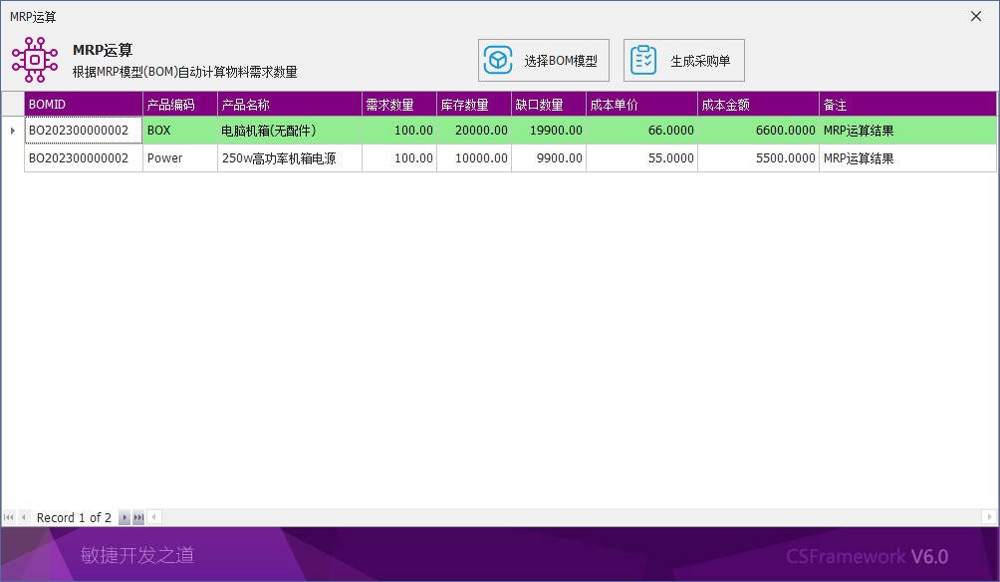Sort by 成本单价 column header
The width and height of the screenshot is (1000, 582).
pyautogui.click(x=641, y=104)
